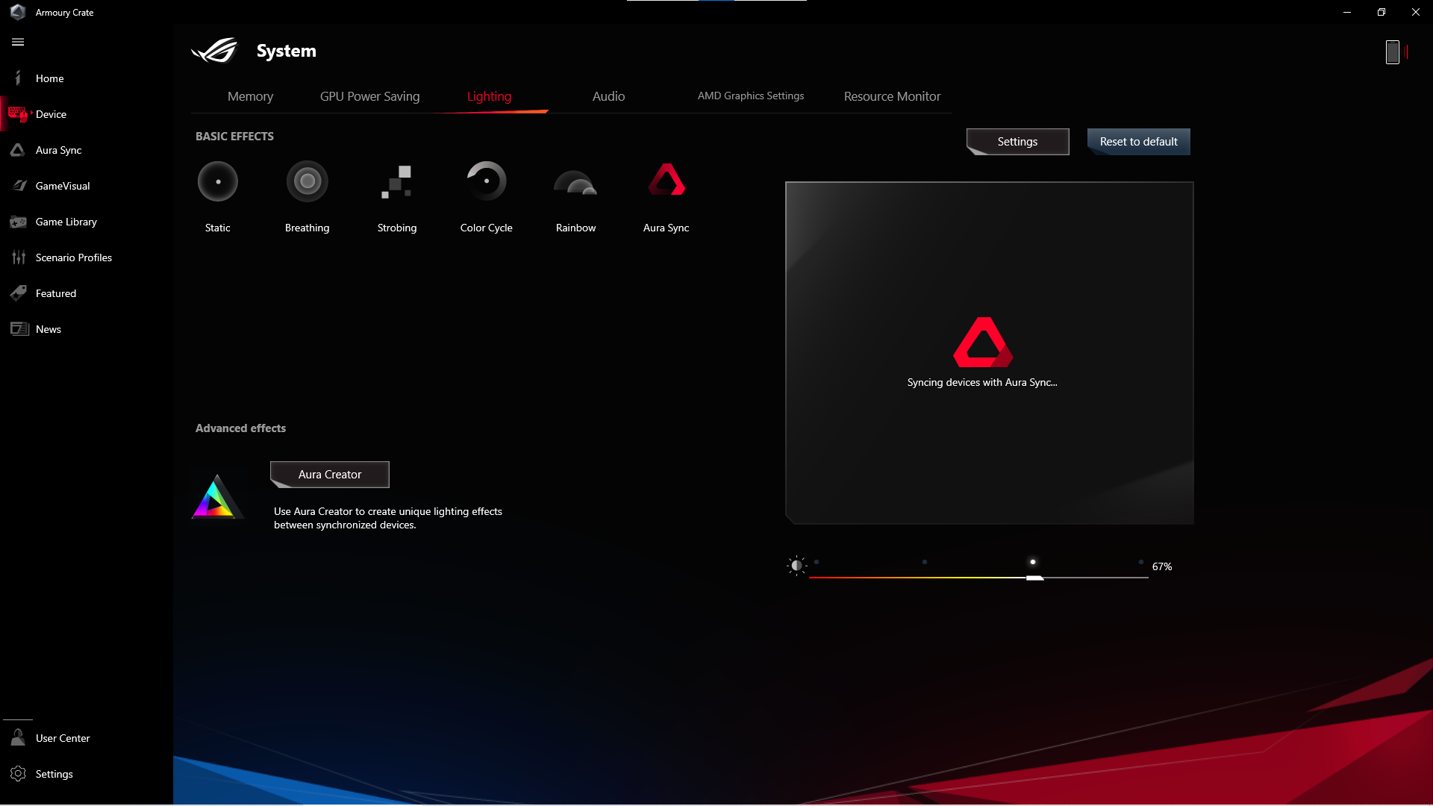Go to GameVisual in the sidebar
Viewport: 1433px width, 806px height.
coord(63,186)
